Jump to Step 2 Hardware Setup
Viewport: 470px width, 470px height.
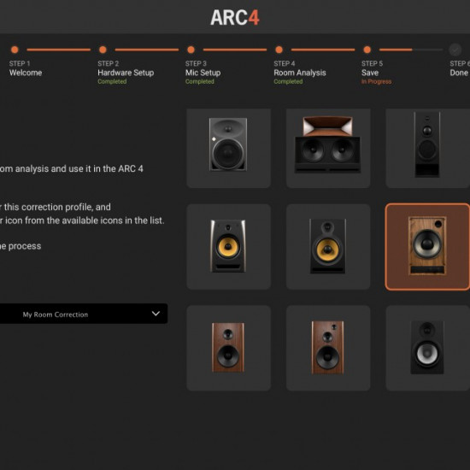[x=126, y=73]
